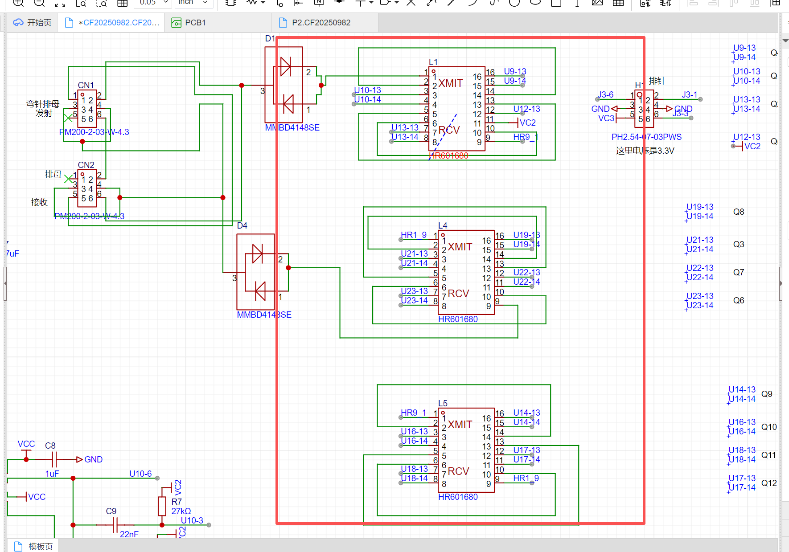
Task: Click the zoom in magnifier icon
Action: pos(18,3)
